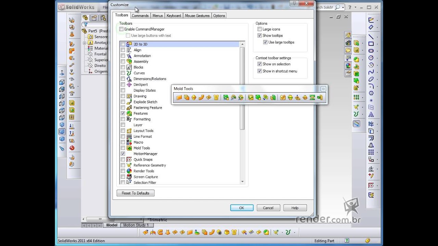Click Draft Analysis icon in Mold Tools
This screenshot has height=246, width=438.
pos(226,97)
